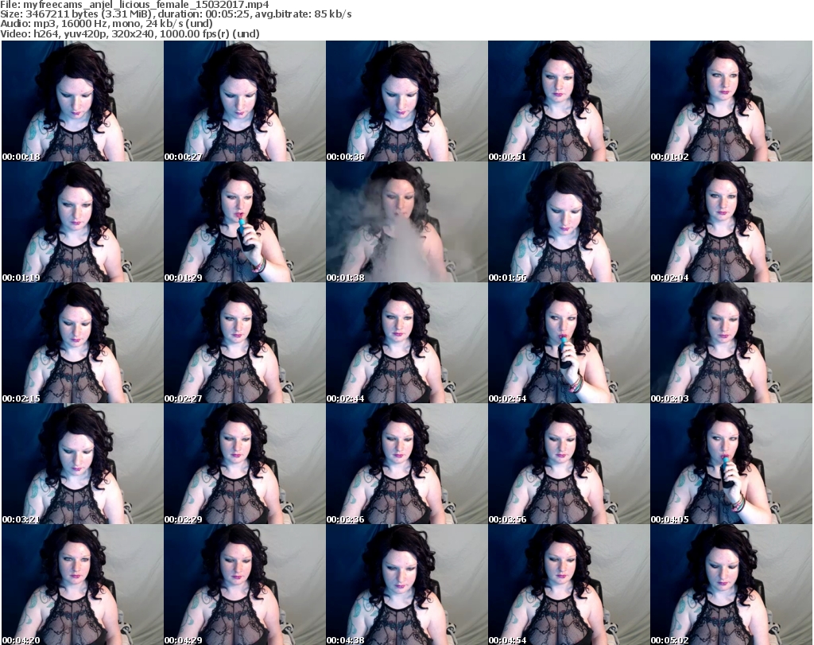
Task: Pick the frame at 00:02:44
Action: 406,343
